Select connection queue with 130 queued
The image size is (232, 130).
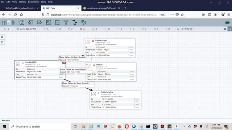coord(75,58)
